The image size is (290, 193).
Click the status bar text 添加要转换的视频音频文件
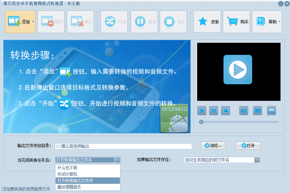pos(26,189)
